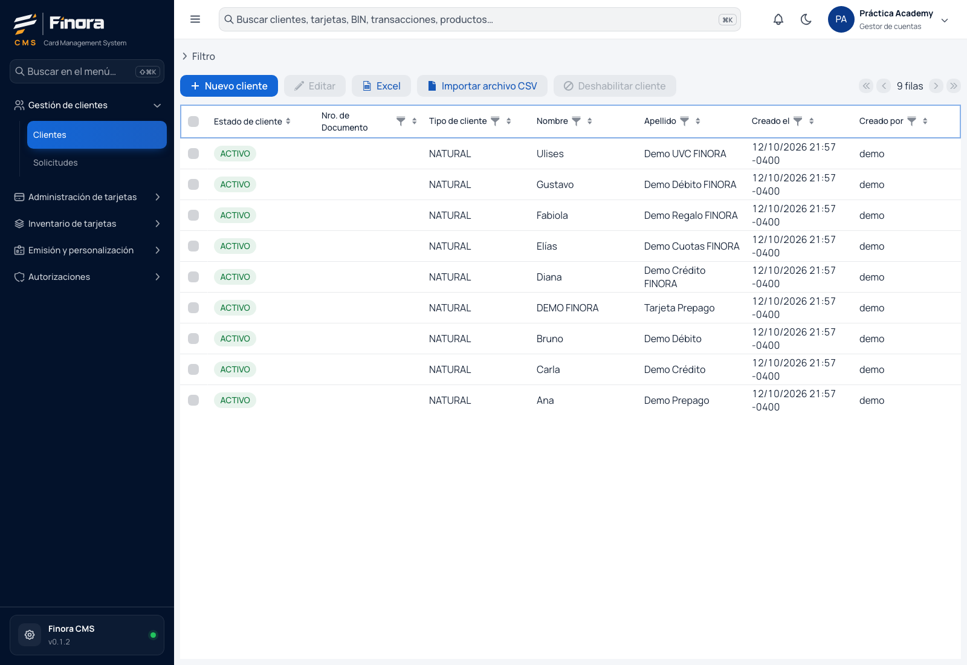Image resolution: width=967 pixels, height=665 pixels.
Task: Expand the Filtro section
Action: (198, 56)
